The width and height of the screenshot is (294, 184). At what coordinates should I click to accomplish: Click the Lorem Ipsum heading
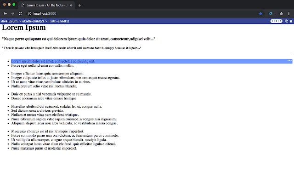coord(24,28)
